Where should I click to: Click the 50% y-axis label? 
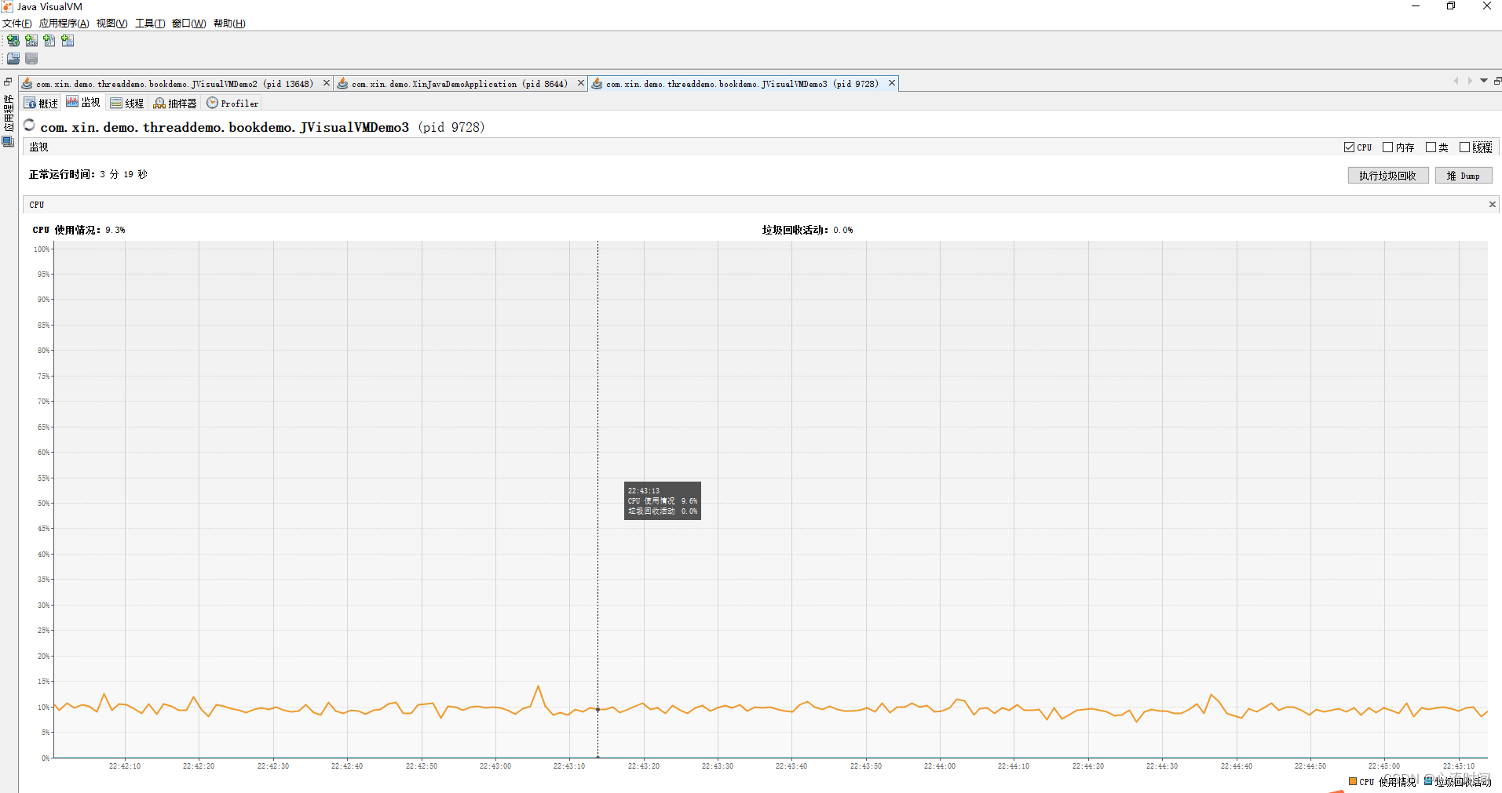pos(44,504)
